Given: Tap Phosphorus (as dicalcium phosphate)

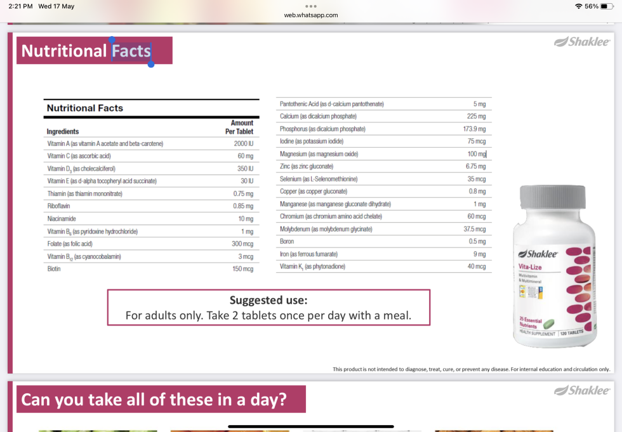Looking at the screenshot, I should coord(322,129).
